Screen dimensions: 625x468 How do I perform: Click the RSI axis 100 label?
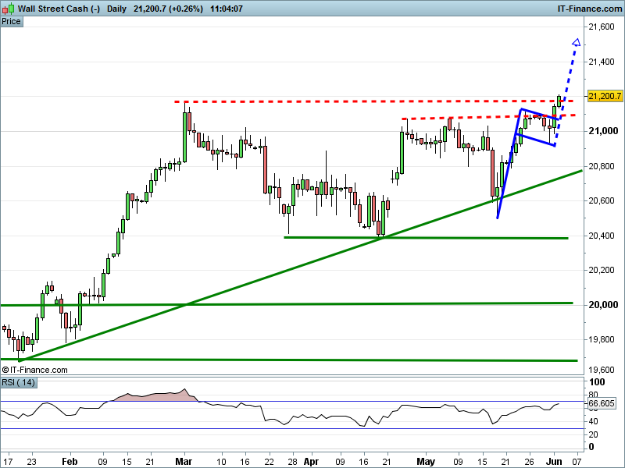tap(597, 382)
